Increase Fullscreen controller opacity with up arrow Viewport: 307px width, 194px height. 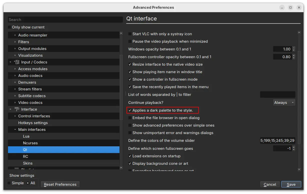[x=293, y=55]
